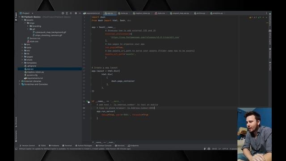The image size is (286, 161).
Task: Open the TODO tool window
Action: (x=42, y=145)
